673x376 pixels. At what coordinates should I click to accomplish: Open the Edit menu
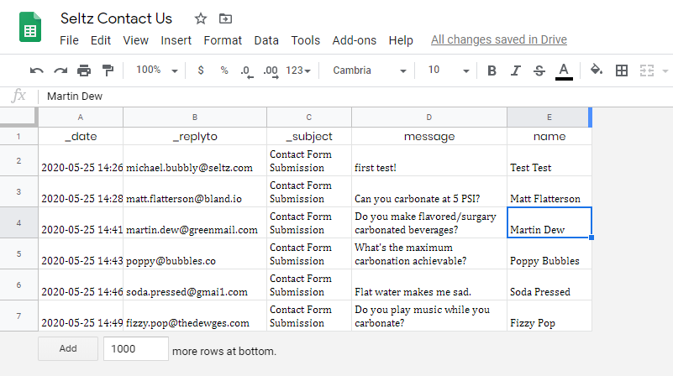pyautogui.click(x=101, y=40)
